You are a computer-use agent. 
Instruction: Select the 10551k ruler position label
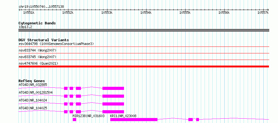click(29, 12)
